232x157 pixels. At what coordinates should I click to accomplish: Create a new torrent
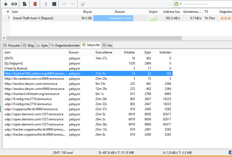point(24,4)
